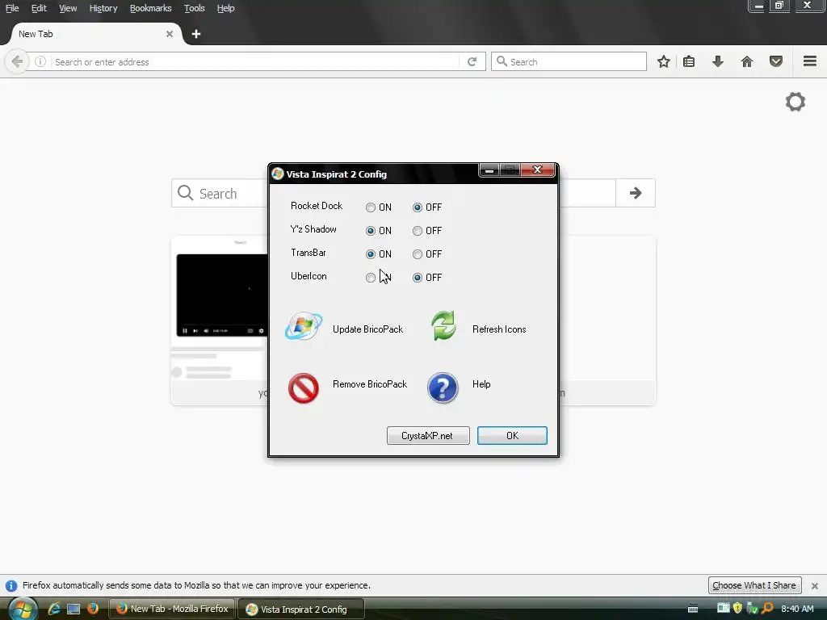Click the Pocket icon in toolbar
Image resolution: width=827 pixels, height=620 pixels.
click(x=776, y=61)
